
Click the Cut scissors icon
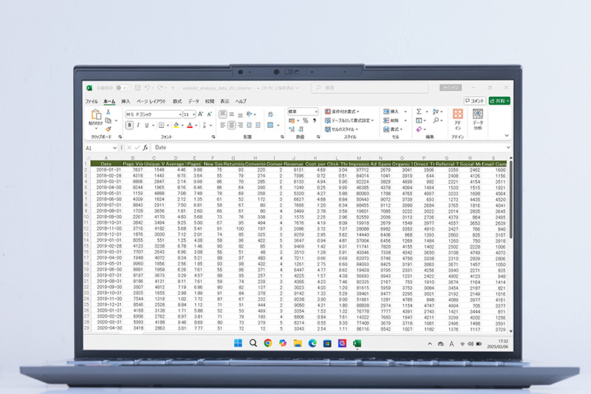108,112
